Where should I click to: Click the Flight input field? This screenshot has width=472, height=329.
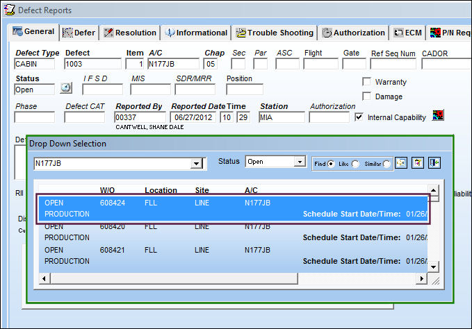(x=320, y=64)
